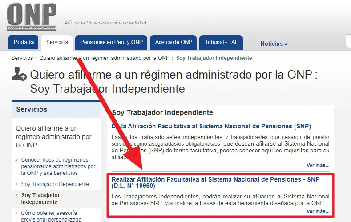Open the Portada tab
This screenshot has width=351, height=222.
coord(24,42)
